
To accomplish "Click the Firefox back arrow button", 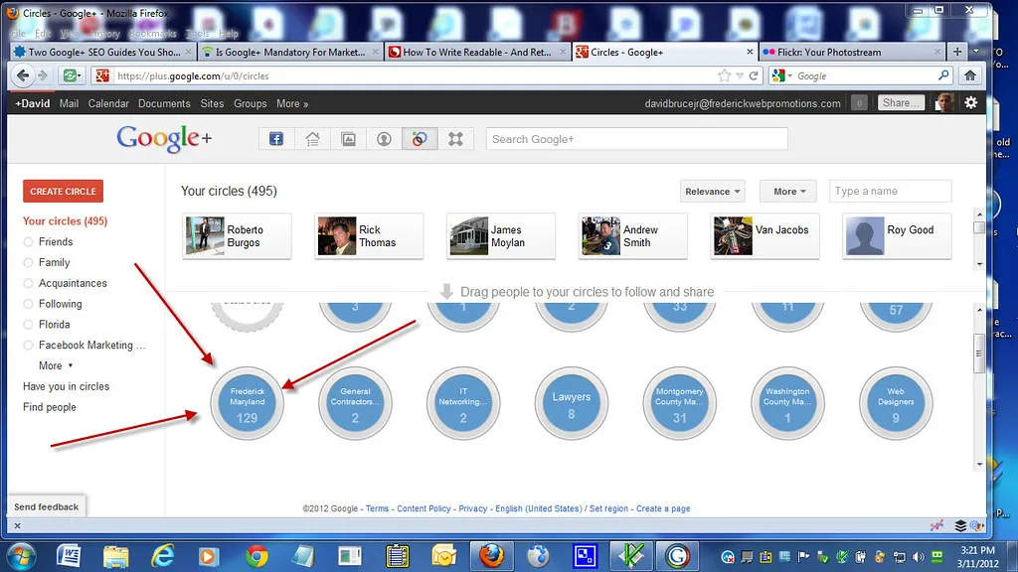I will pyautogui.click(x=23, y=75).
